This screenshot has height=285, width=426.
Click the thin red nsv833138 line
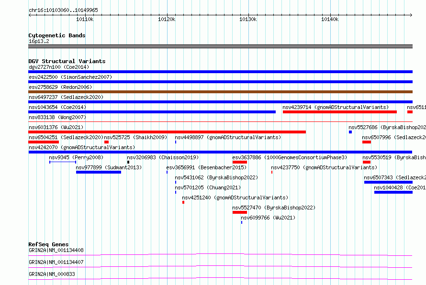pos(220,121)
